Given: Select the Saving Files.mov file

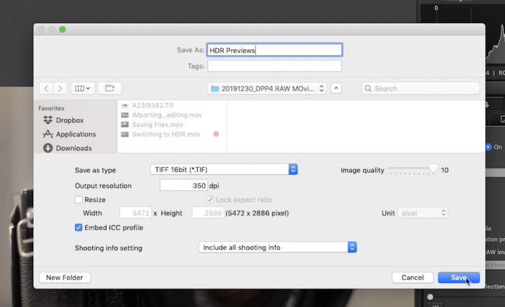Looking at the screenshot, I should [x=157, y=125].
